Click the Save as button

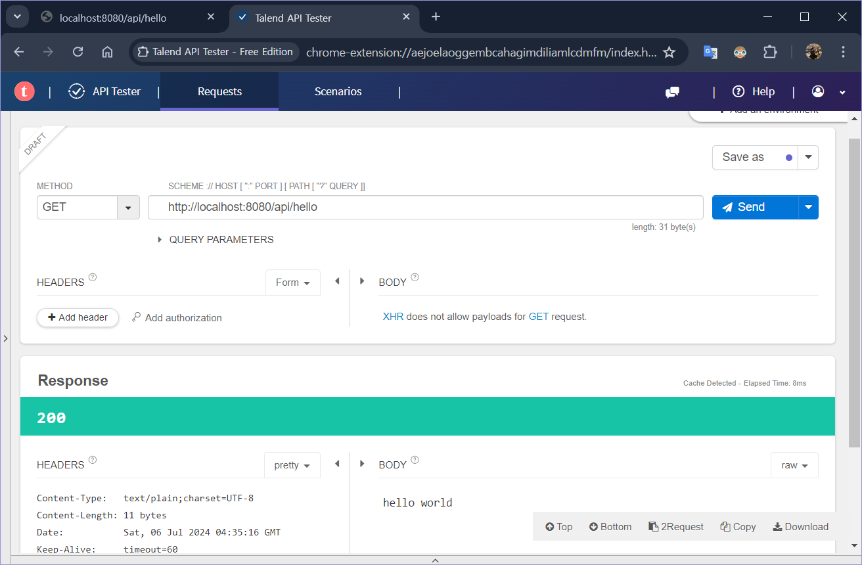(755, 157)
